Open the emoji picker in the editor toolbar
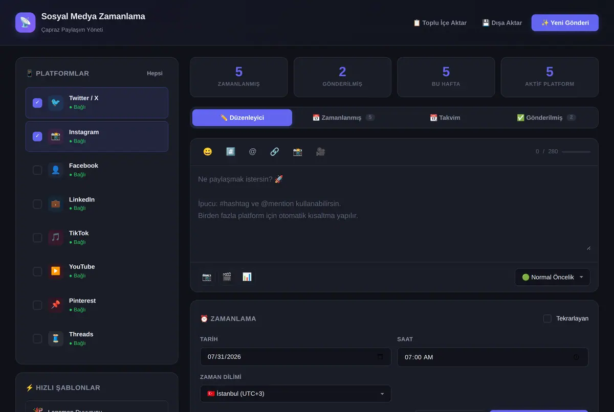This screenshot has height=412, width=614. tap(207, 152)
